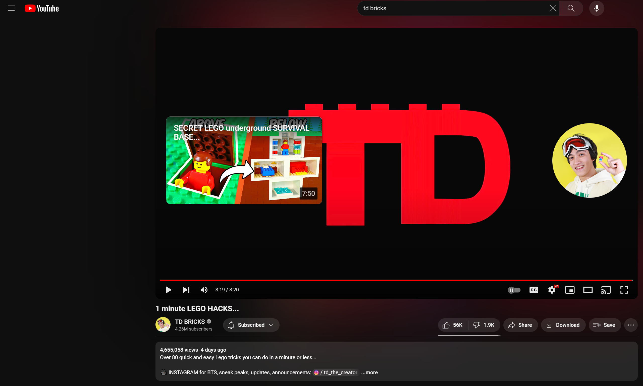Screen dimensions: 643x386
Task: Switch to theater mode
Action: pos(588,290)
